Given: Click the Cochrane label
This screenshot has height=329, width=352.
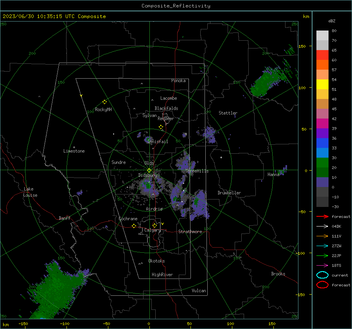Looking at the screenshot, I should tap(128, 219).
